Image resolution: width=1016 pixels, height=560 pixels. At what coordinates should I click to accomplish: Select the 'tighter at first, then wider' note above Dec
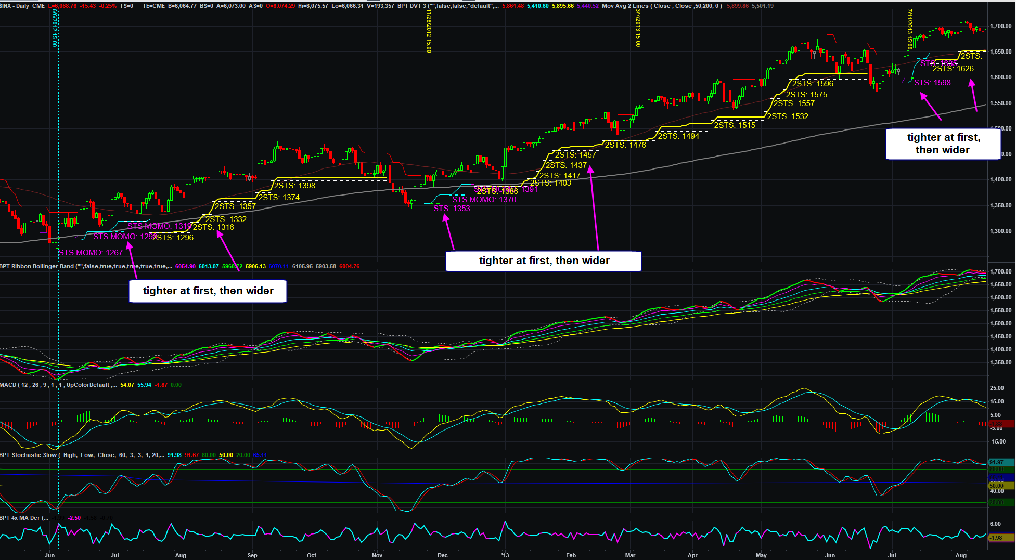click(544, 261)
